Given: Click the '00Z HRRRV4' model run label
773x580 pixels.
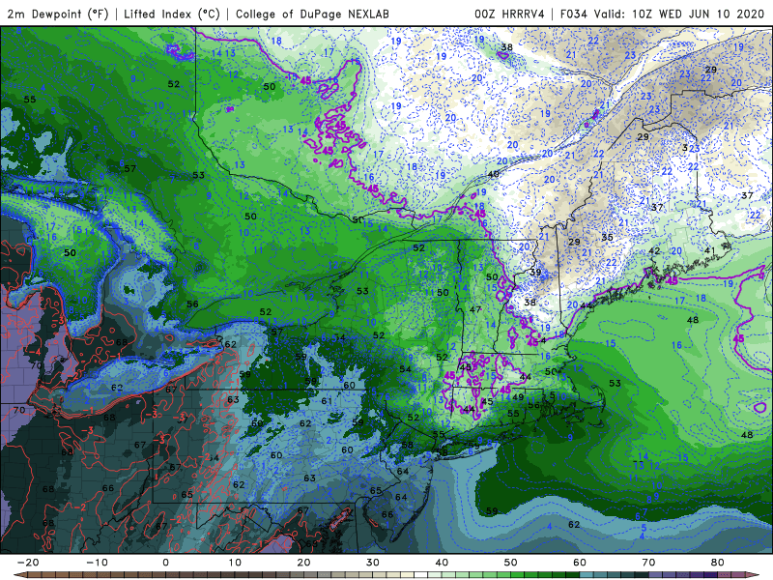Looking at the screenshot, I should (x=509, y=14).
